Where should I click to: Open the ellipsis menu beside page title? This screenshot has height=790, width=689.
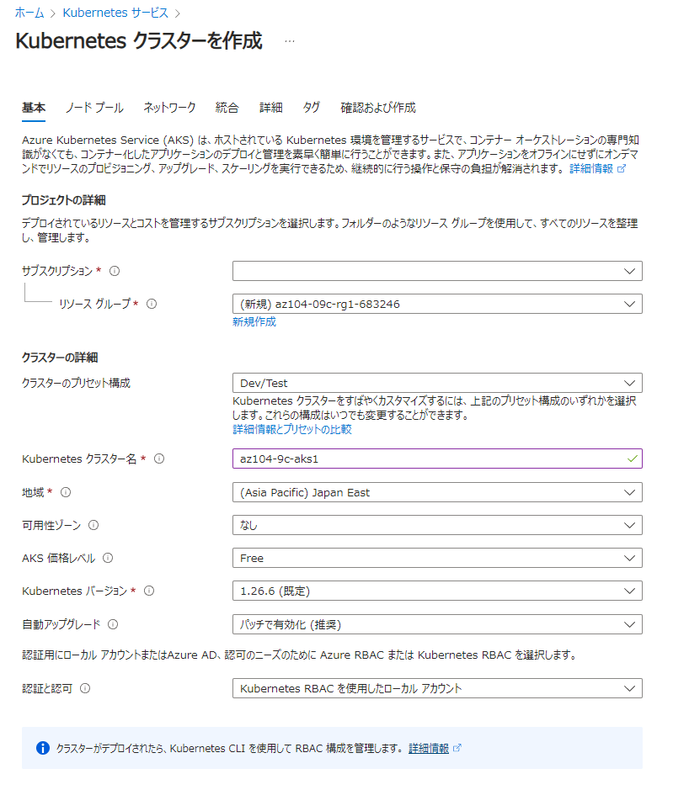click(x=290, y=41)
